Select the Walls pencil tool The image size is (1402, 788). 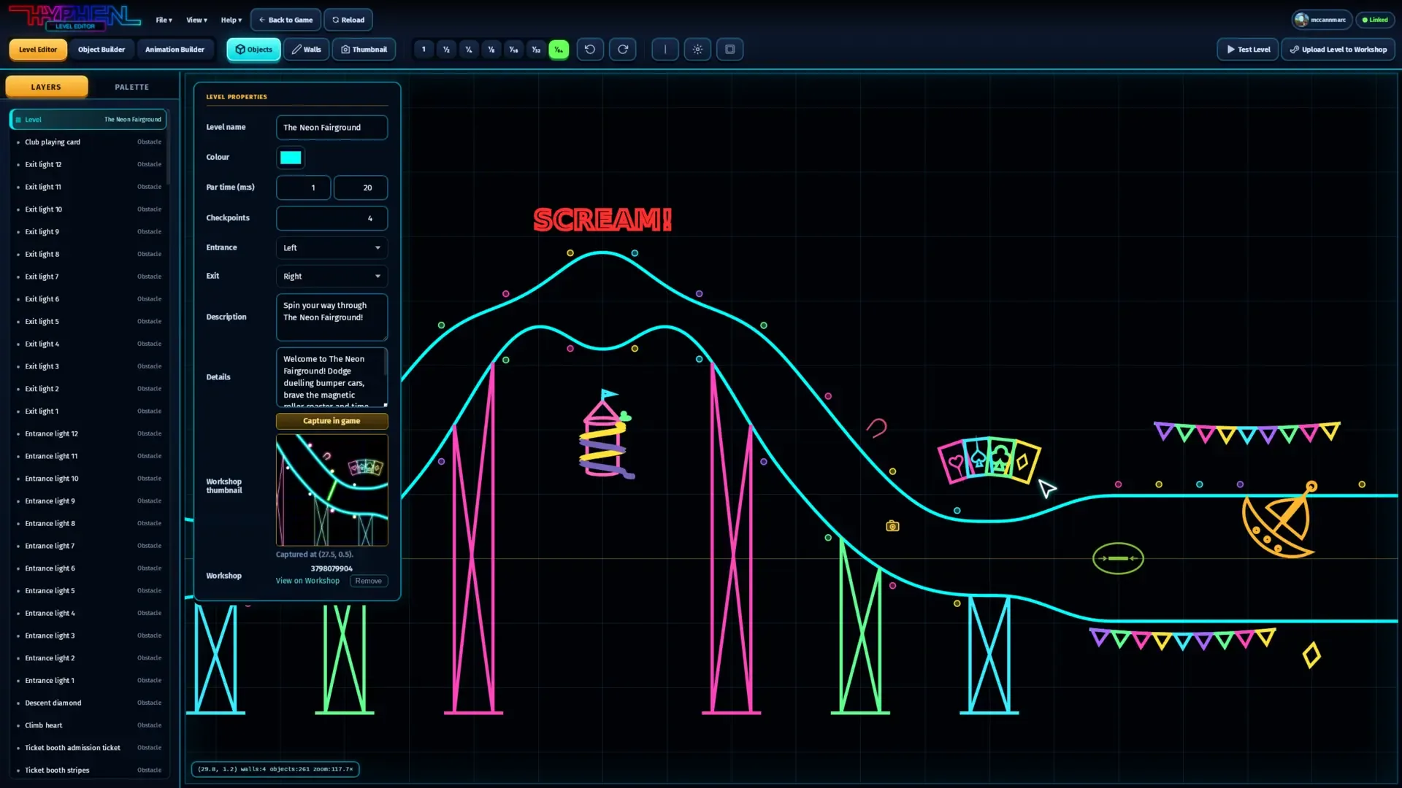click(x=306, y=50)
